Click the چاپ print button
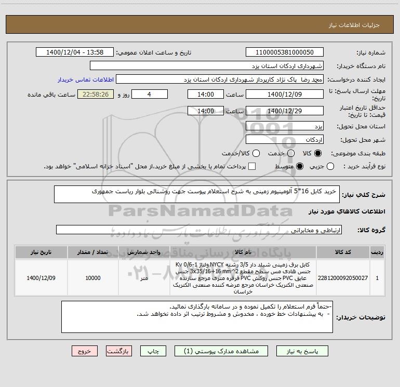This screenshot has width=400, height=387. click(x=153, y=351)
